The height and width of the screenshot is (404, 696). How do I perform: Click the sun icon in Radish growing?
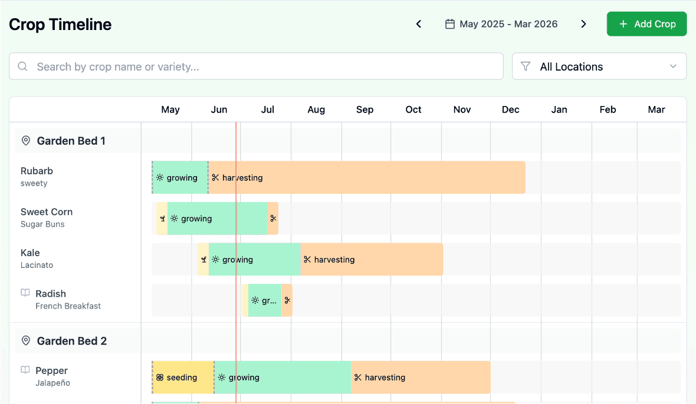255,300
